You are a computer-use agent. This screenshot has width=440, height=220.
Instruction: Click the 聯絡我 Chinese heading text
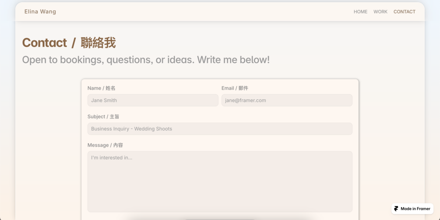point(98,43)
